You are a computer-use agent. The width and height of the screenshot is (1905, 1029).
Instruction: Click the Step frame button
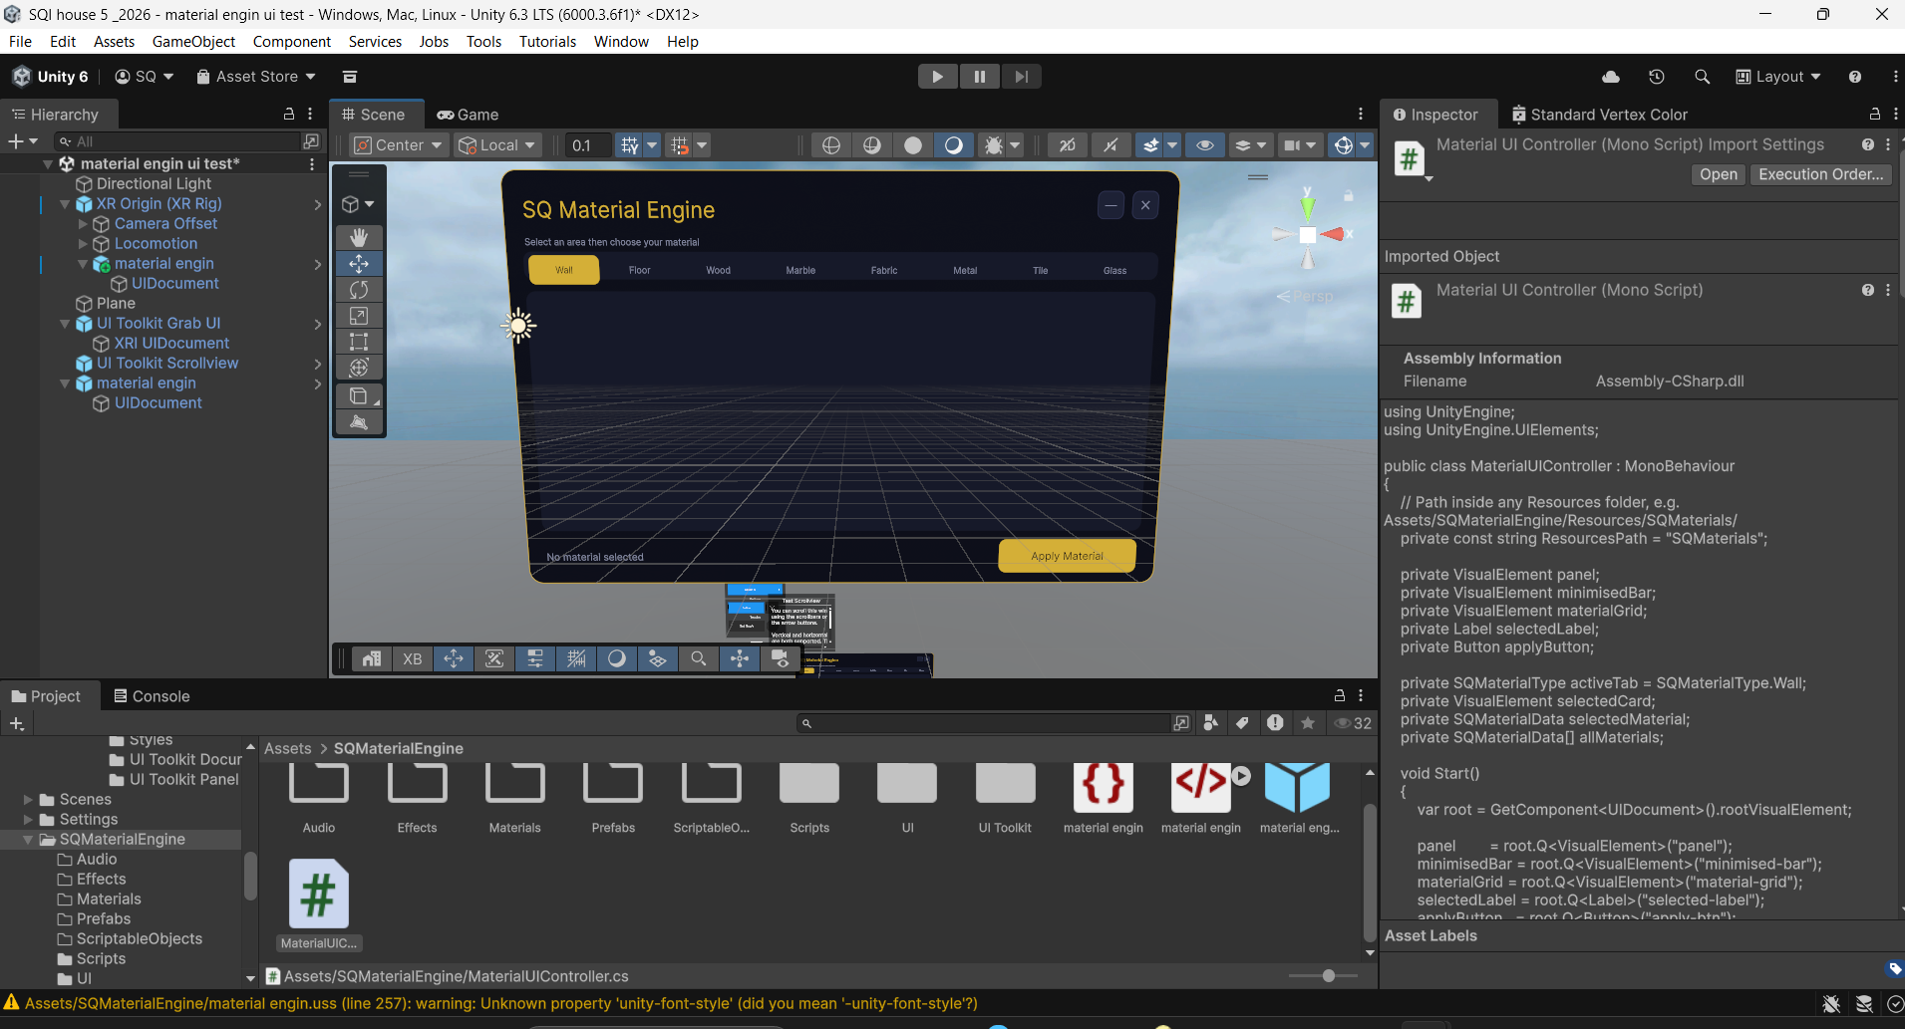(1021, 77)
